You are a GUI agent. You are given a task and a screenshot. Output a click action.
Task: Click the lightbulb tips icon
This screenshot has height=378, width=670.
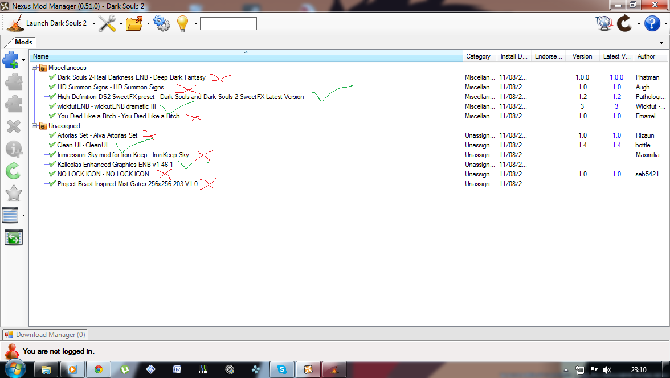(182, 23)
